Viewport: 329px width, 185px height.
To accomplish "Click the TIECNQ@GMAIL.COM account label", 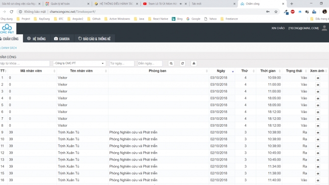I will [303, 28].
